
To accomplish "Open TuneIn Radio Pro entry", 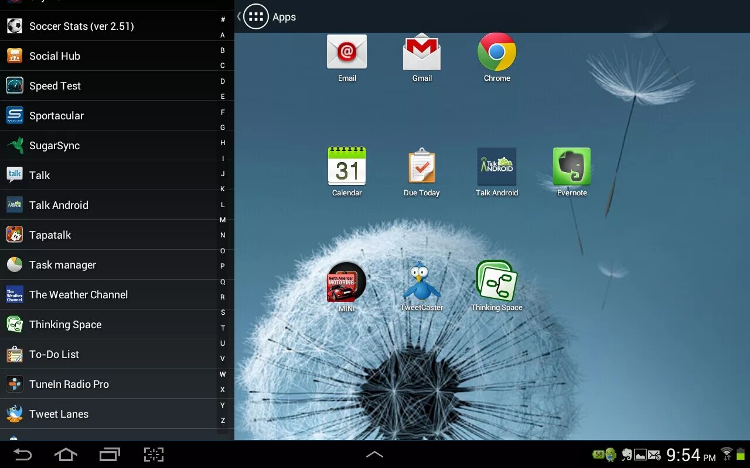I will (108, 384).
